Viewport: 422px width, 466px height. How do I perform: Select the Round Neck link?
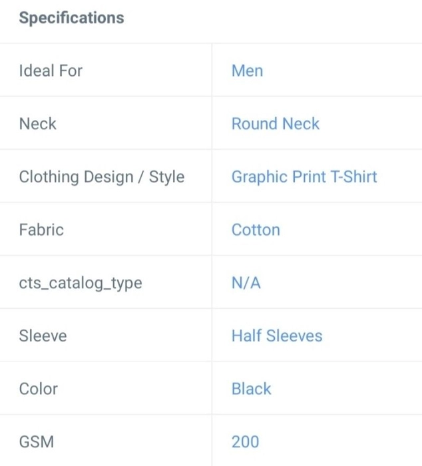276,124
